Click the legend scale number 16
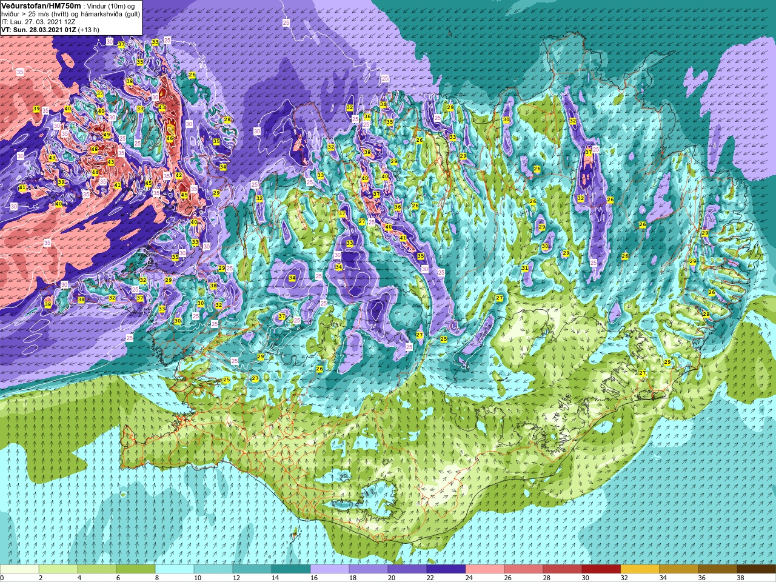The height and width of the screenshot is (582, 776). tap(313, 578)
